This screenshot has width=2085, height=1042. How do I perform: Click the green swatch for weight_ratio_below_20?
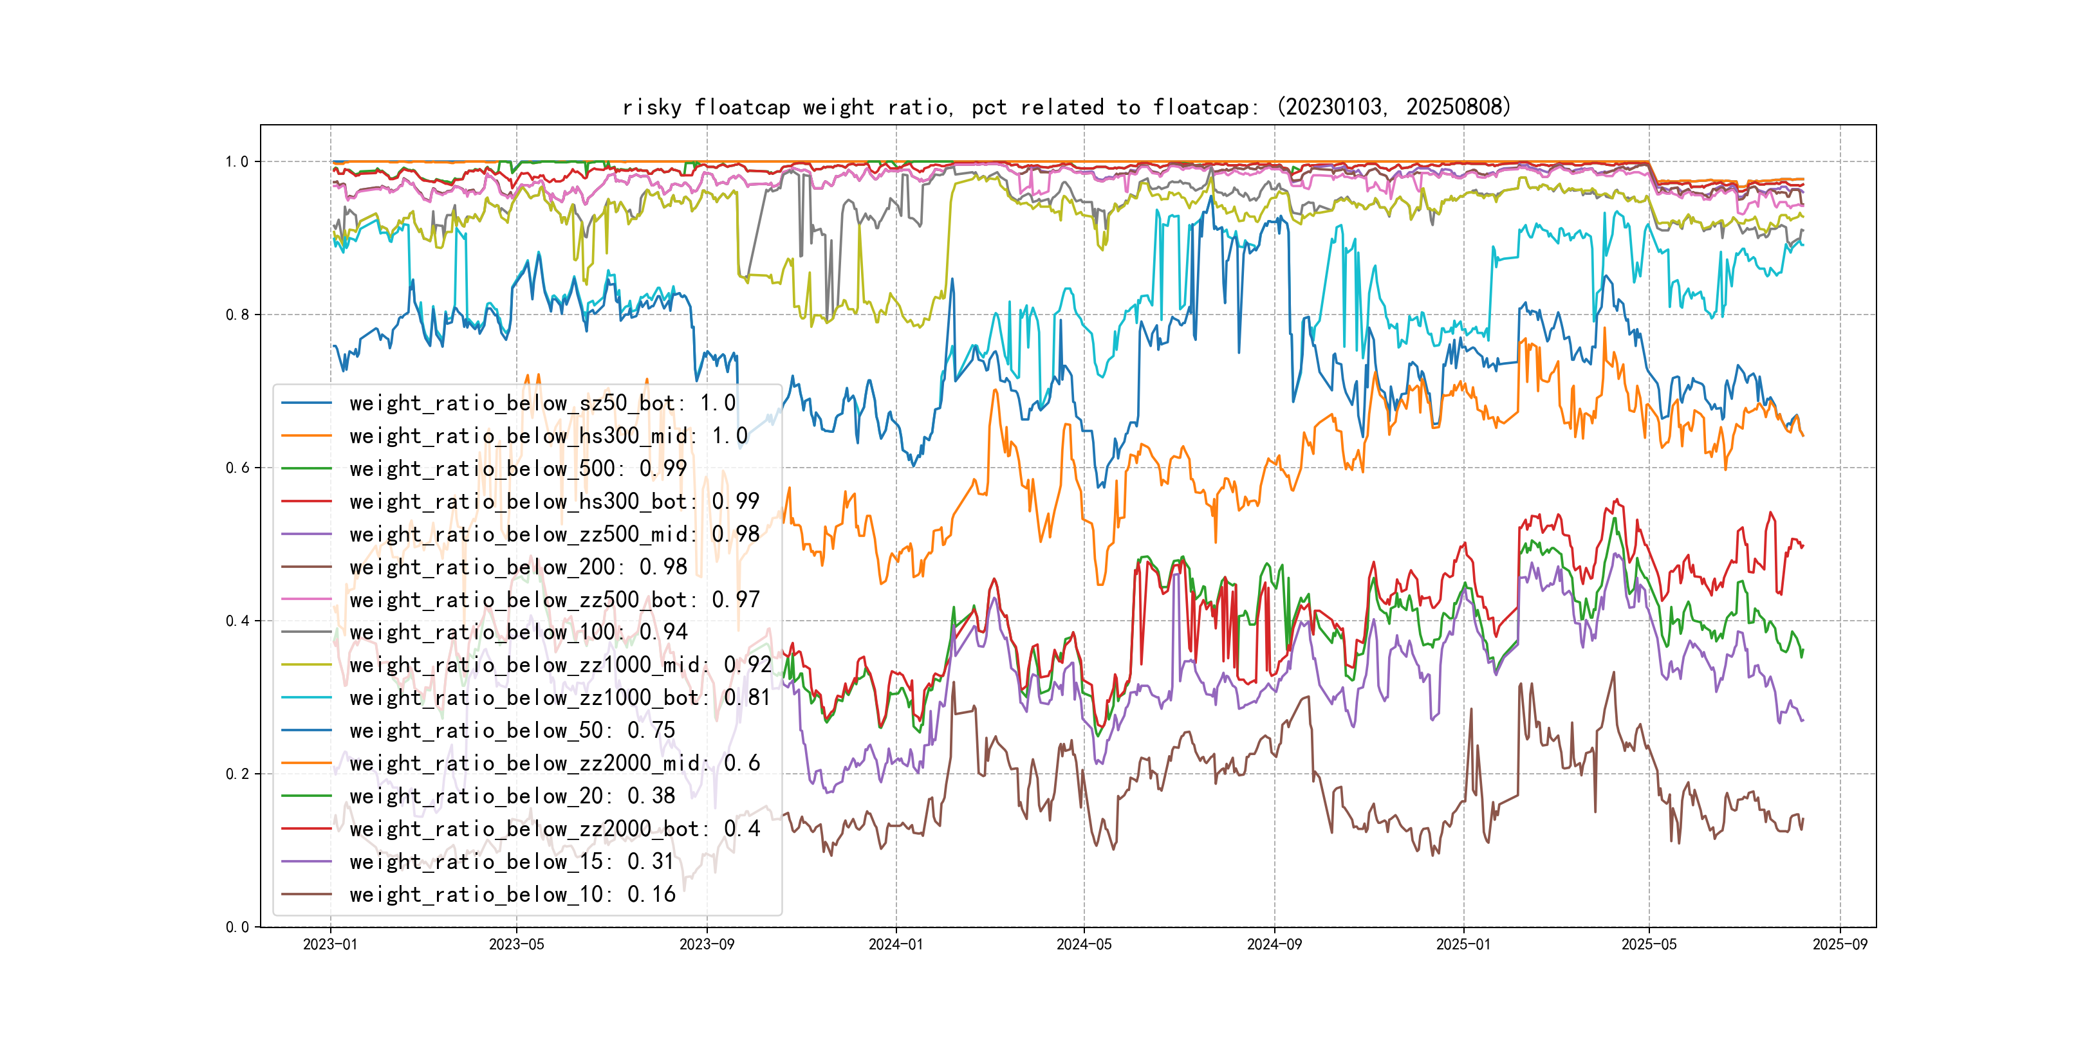(306, 796)
